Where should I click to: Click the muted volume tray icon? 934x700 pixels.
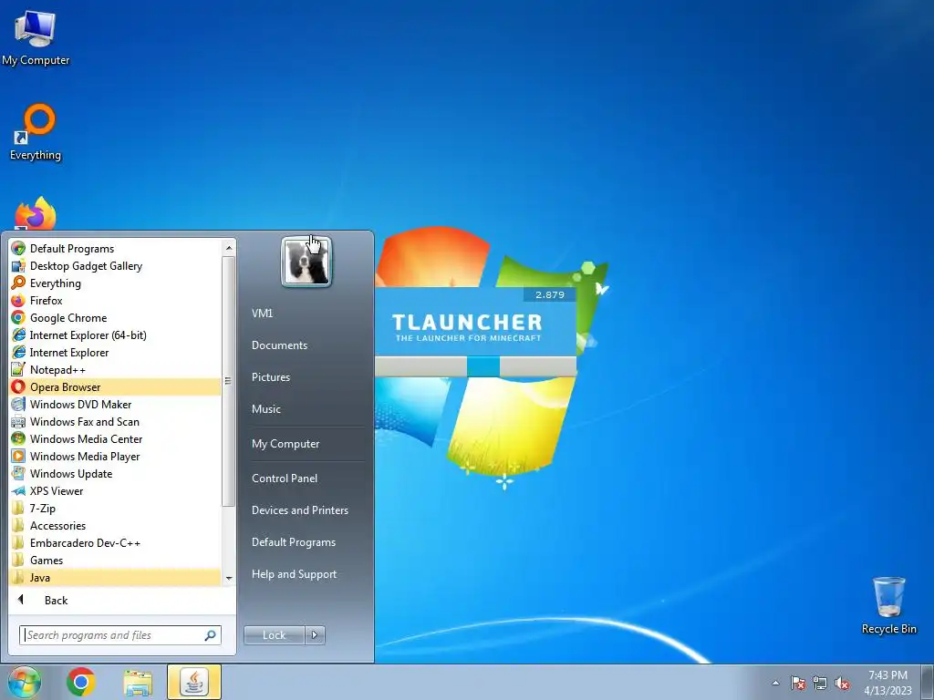(842, 683)
